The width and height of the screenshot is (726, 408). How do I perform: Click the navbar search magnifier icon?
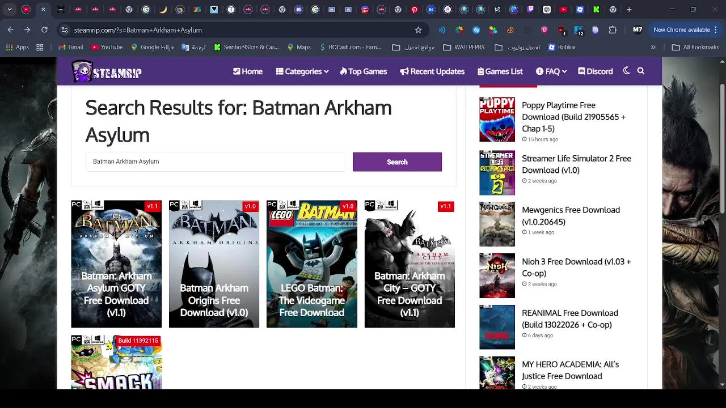click(x=641, y=71)
